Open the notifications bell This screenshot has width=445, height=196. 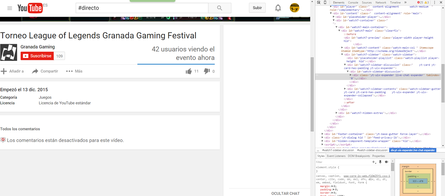278,8
